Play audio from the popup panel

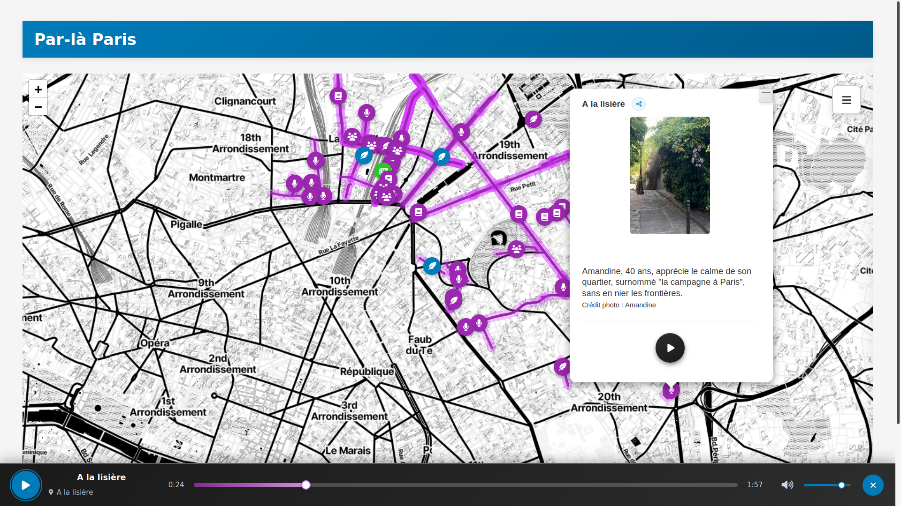[670, 348]
